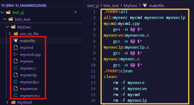
Task: Click the myexecve binary file icon
Action: (16, 89)
